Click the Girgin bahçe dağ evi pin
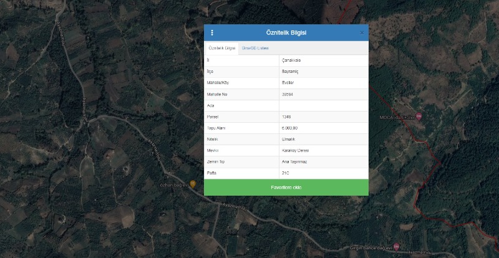 click(397, 248)
